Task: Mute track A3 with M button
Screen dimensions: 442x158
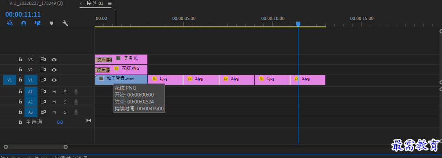Action: coord(54,112)
